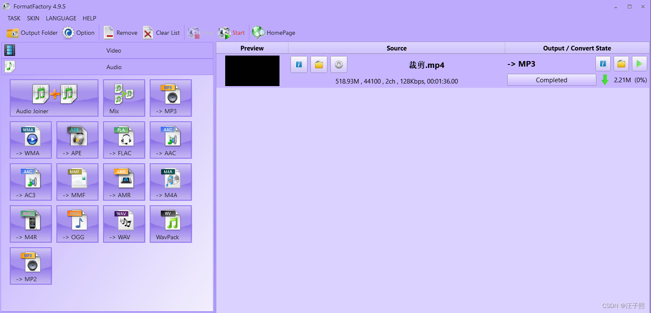Choose the -> WAV conversion format
The height and width of the screenshot is (313, 651).
click(124, 224)
